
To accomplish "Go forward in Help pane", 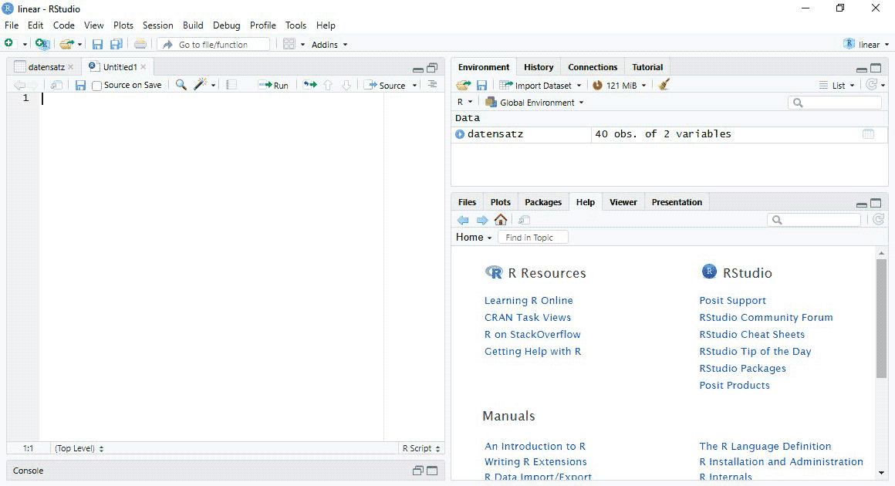I will point(482,220).
